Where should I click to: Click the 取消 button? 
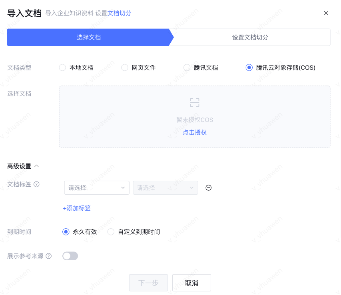pyautogui.click(x=191, y=283)
